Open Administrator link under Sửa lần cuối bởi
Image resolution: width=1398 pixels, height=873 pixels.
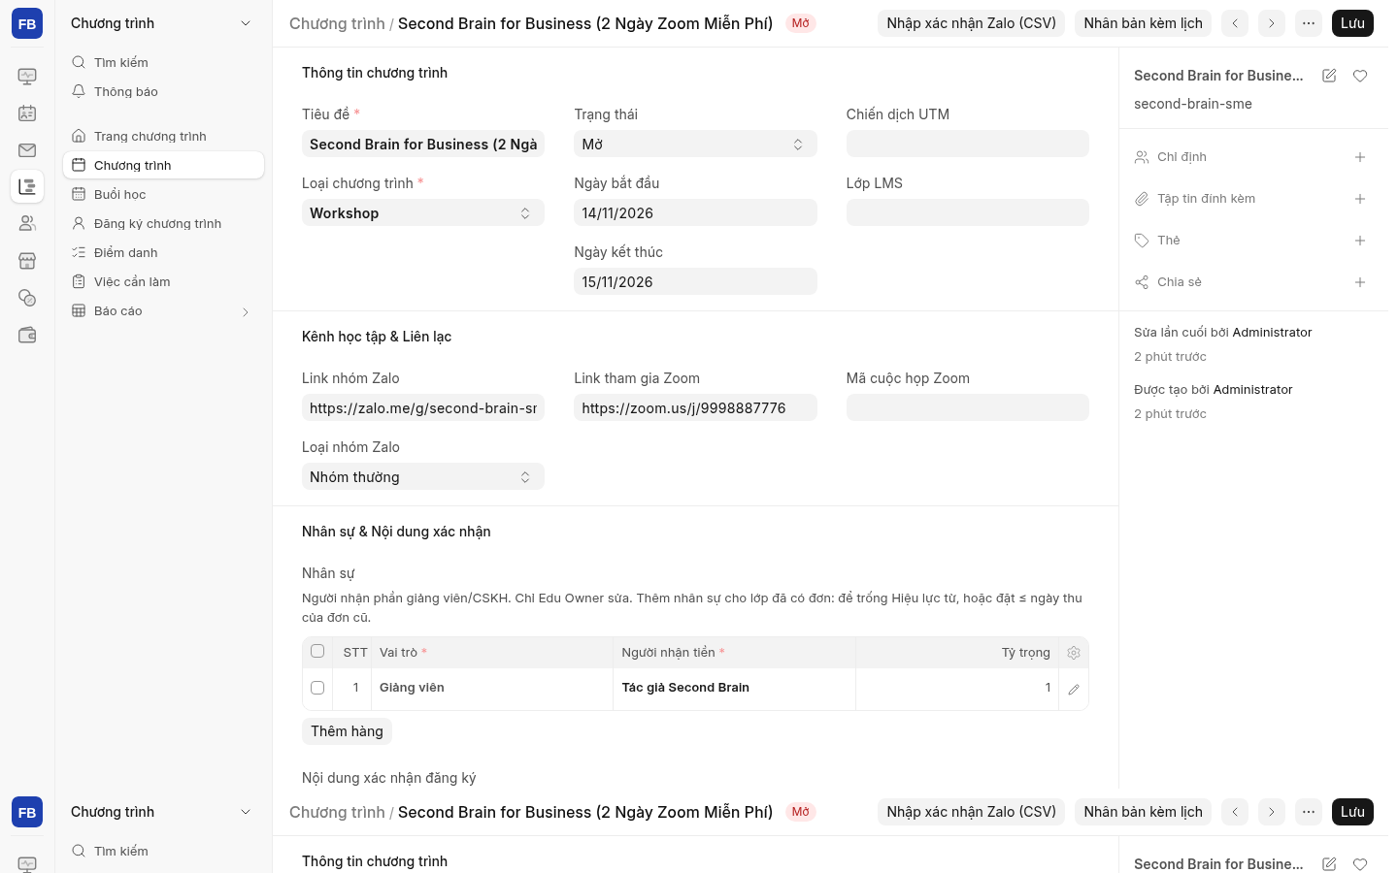pos(1272,333)
